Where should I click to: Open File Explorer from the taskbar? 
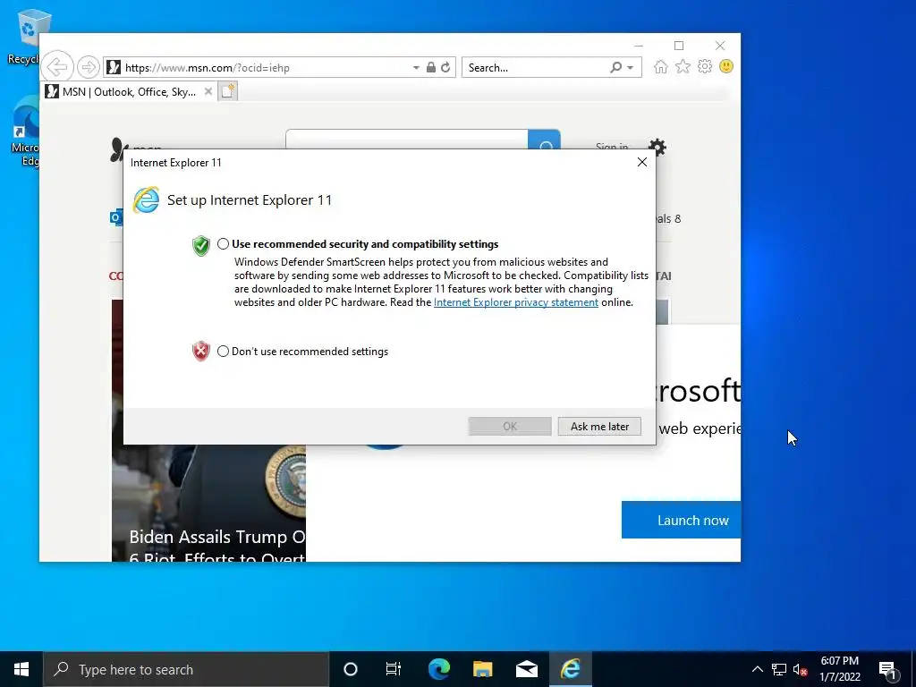[x=482, y=669]
